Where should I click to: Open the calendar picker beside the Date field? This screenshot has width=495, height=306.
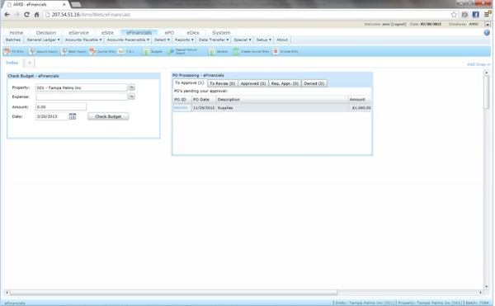coord(73,116)
